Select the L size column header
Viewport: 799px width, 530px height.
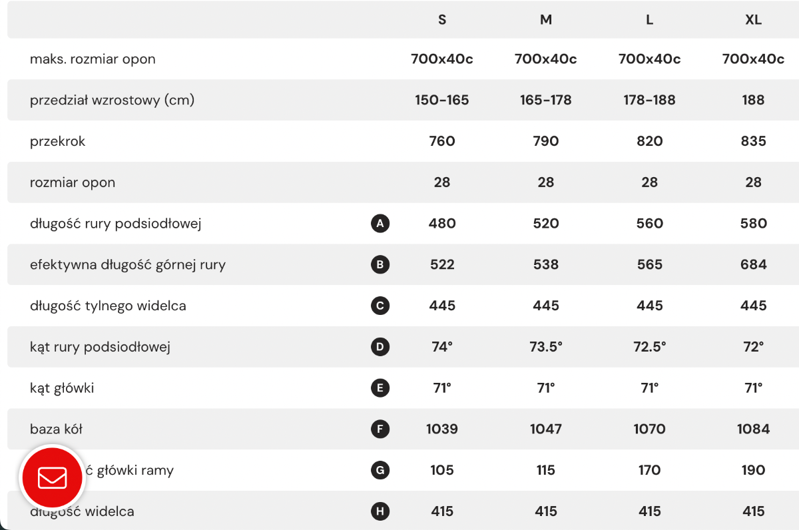click(649, 20)
